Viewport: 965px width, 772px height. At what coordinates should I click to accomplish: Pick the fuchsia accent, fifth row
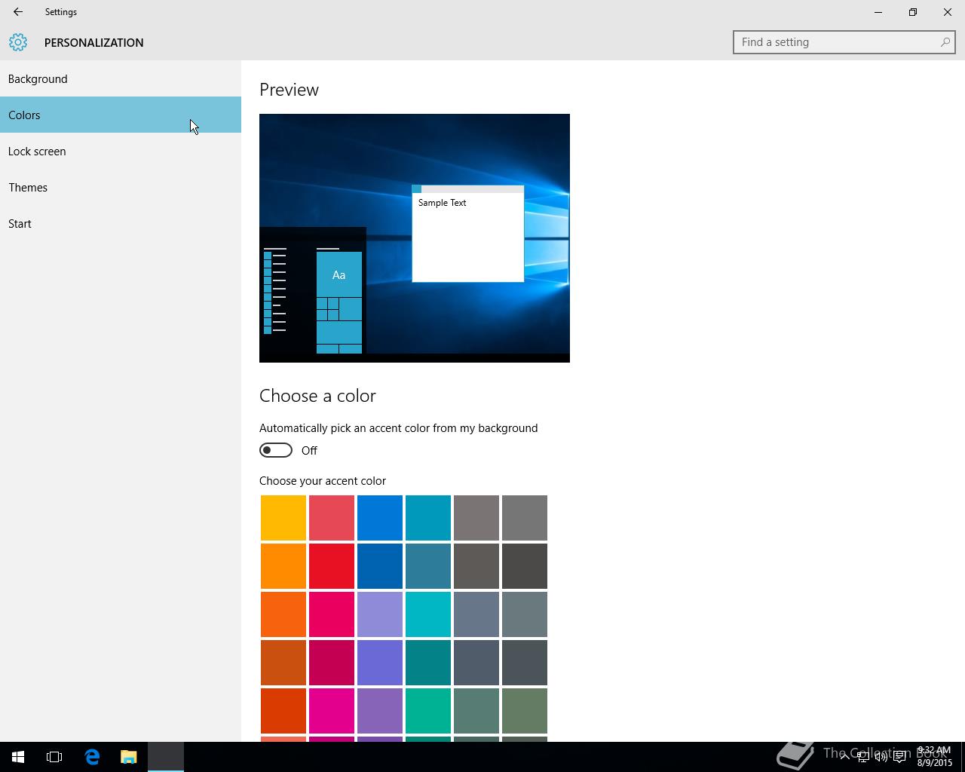[x=332, y=711]
